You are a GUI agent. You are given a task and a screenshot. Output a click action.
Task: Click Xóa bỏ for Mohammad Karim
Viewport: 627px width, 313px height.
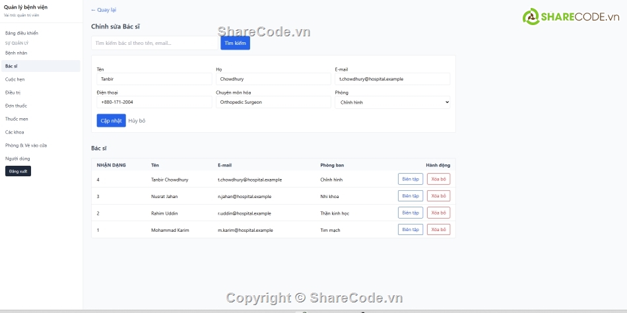click(439, 229)
